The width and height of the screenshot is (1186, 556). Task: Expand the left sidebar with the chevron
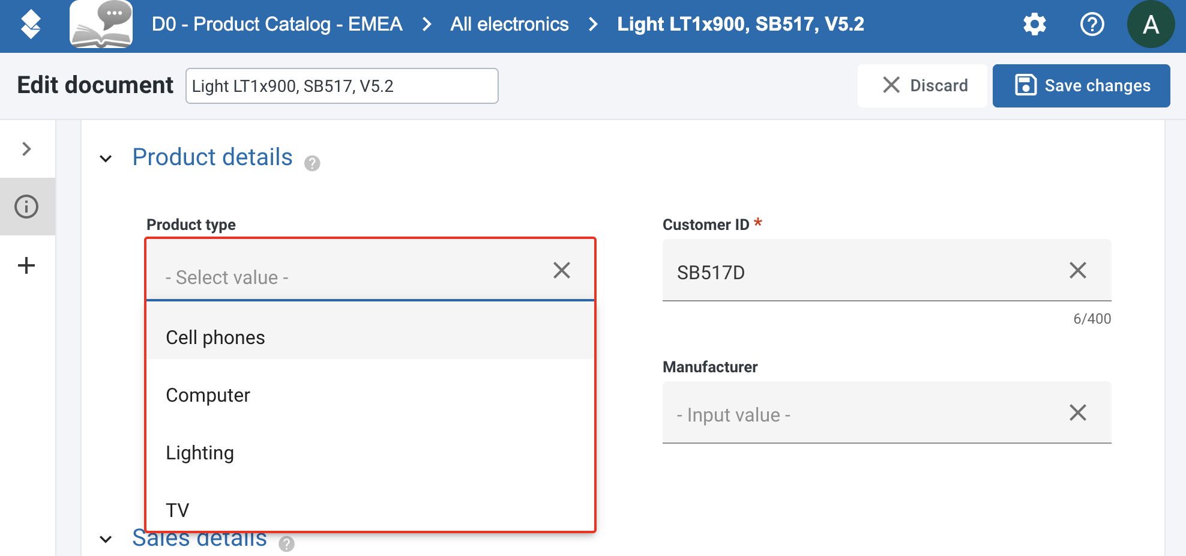(26, 149)
